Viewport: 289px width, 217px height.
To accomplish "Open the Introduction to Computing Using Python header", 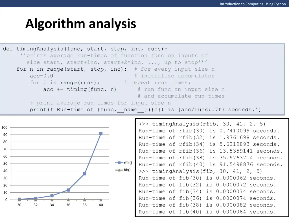I will [x=253, y=4].
